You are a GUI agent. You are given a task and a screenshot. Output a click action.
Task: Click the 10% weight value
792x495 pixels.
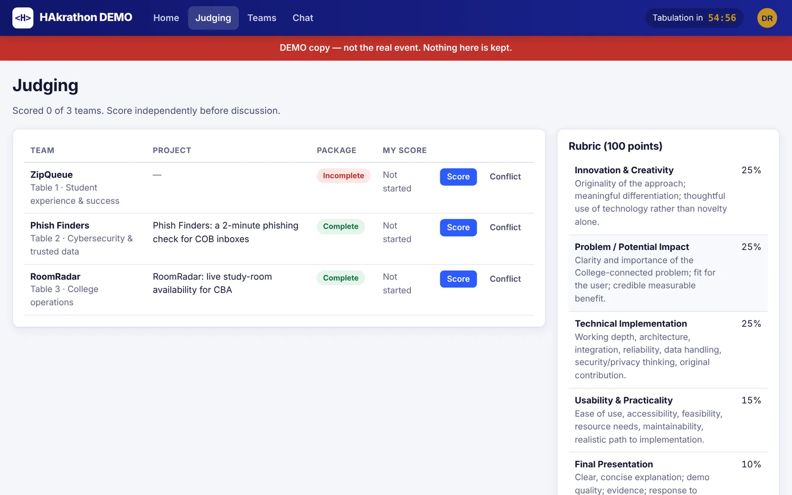click(x=751, y=464)
